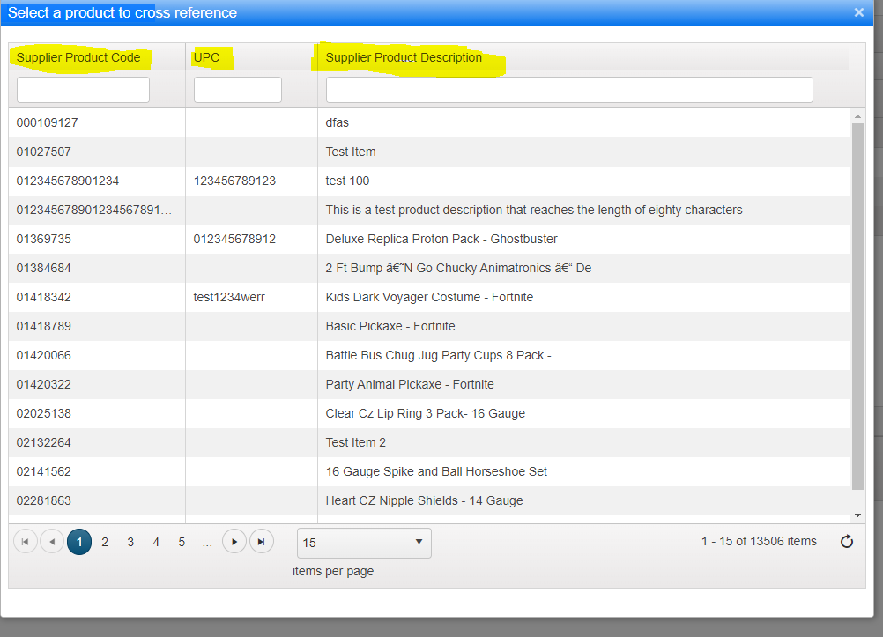Go to page 2

click(105, 542)
